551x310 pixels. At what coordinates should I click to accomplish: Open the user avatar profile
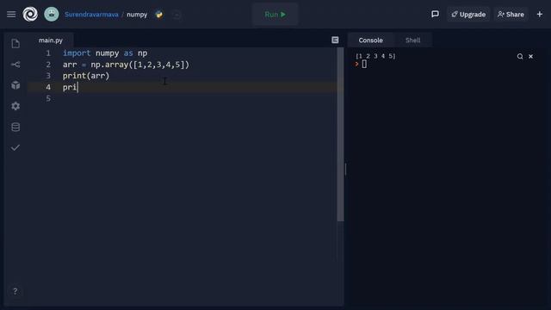pos(52,15)
